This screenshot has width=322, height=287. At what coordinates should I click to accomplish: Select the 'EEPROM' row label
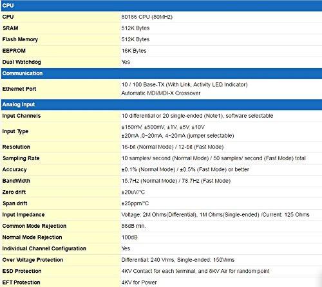tap(14, 51)
